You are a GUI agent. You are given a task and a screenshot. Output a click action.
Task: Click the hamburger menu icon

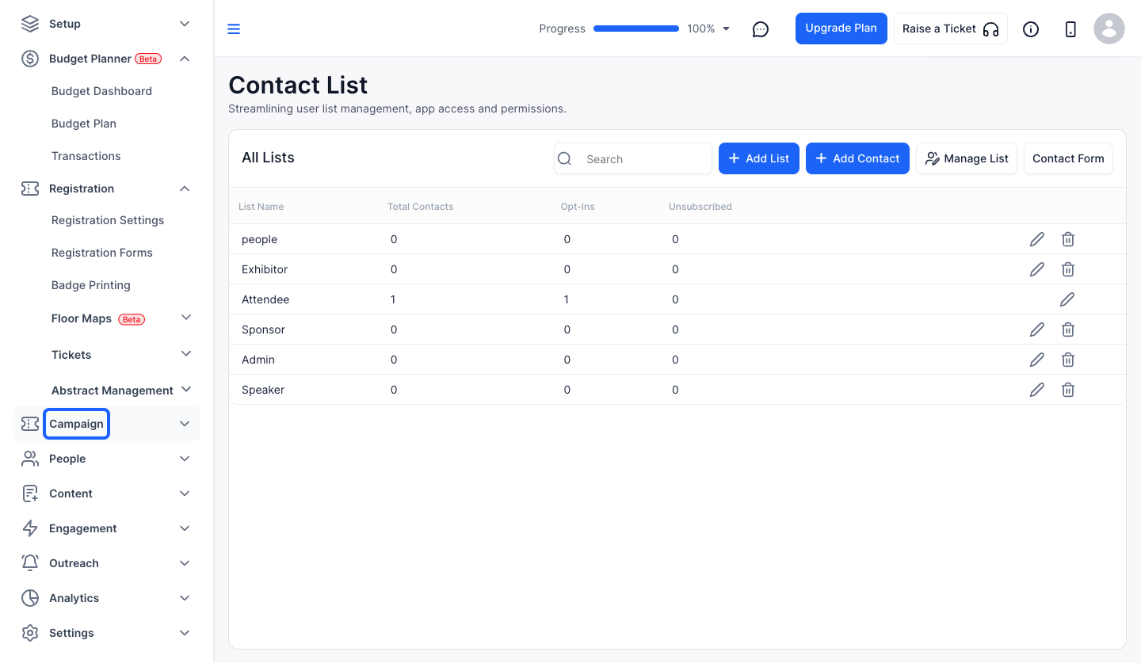(234, 29)
